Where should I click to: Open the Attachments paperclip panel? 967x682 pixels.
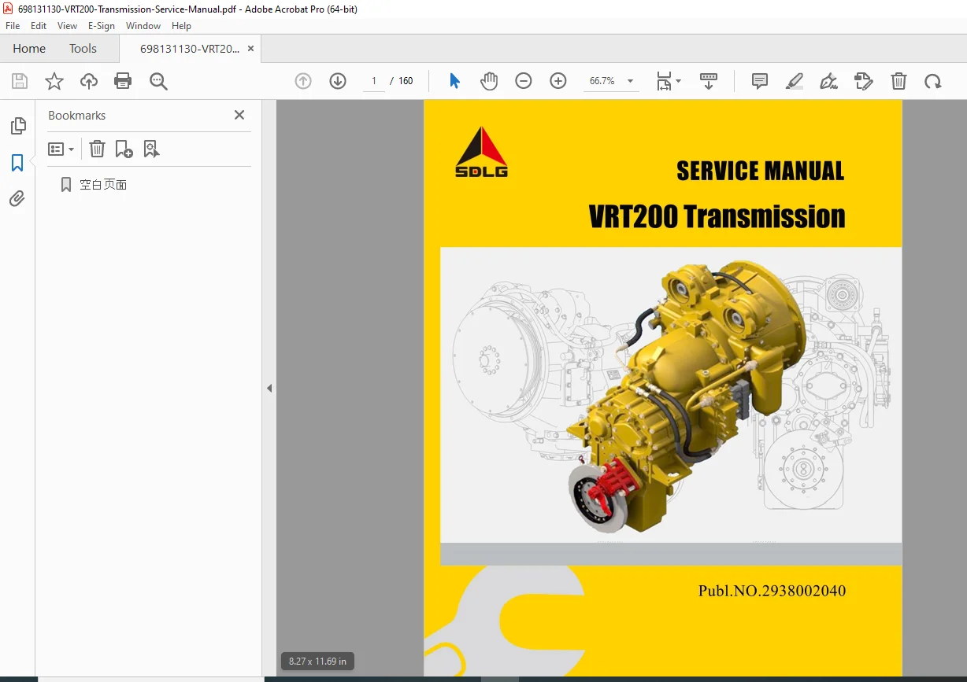(x=17, y=199)
